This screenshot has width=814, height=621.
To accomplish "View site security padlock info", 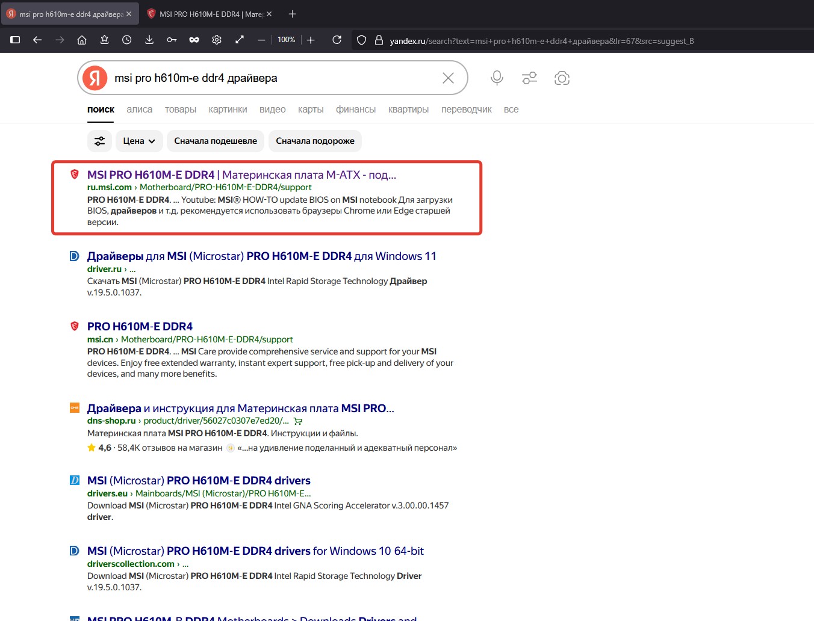I will click(x=379, y=40).
